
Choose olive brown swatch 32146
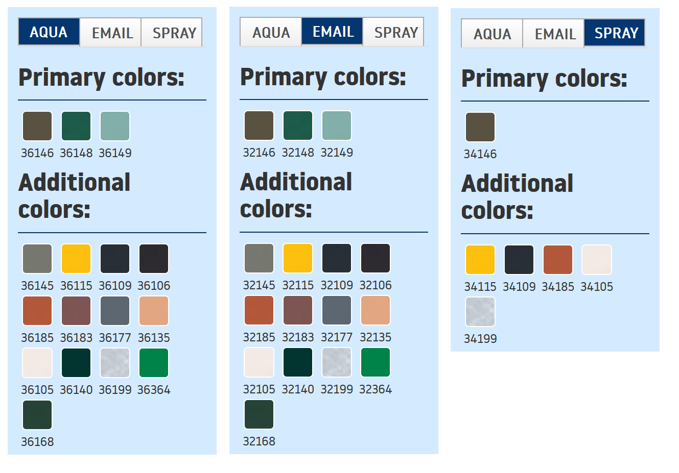pos(259,126)
